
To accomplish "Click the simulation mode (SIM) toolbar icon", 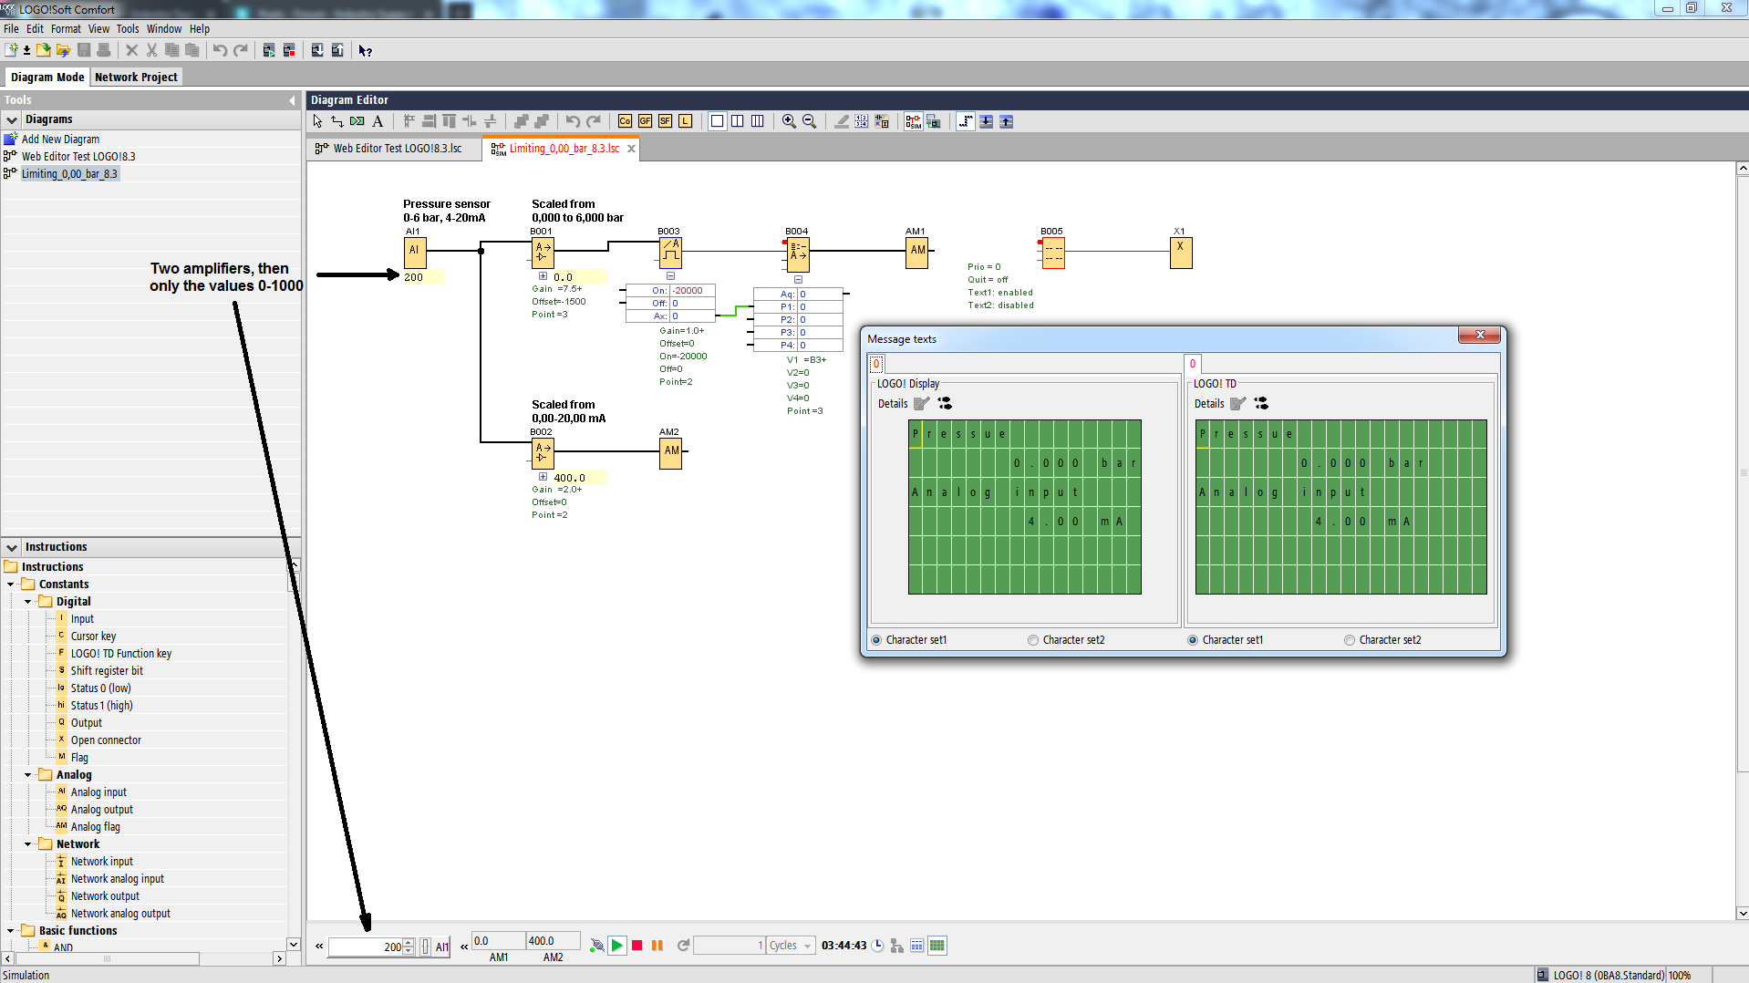I will coord(913,121).
